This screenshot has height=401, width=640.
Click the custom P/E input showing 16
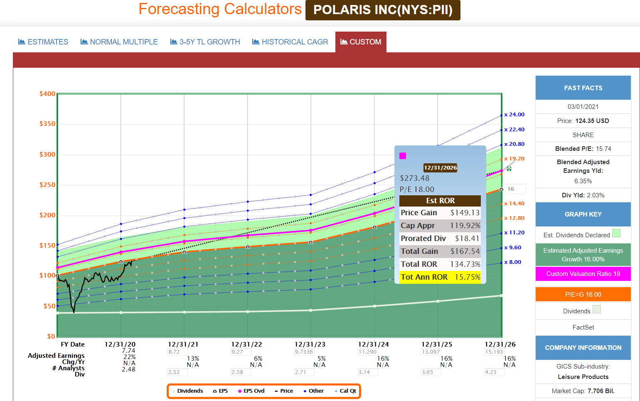(516, 189)
